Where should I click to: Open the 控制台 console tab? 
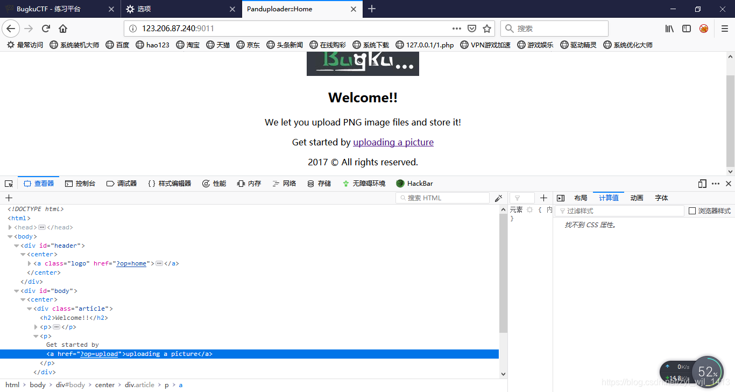pos(80,184)
